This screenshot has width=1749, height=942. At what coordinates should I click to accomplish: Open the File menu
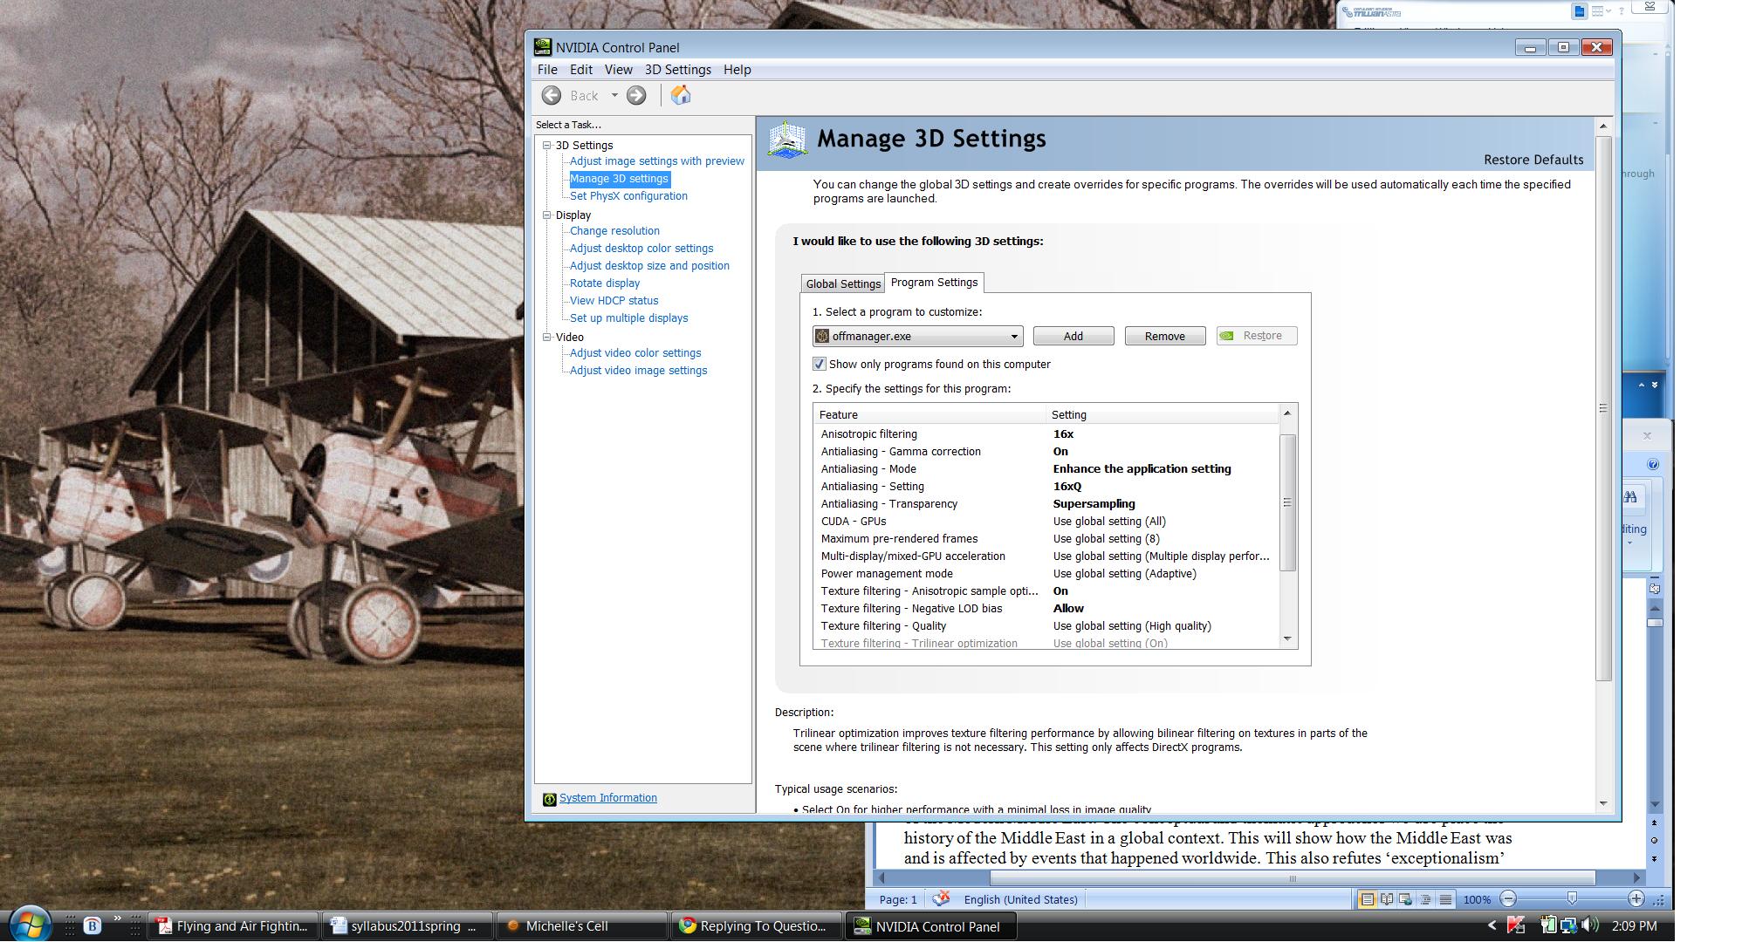547,70
